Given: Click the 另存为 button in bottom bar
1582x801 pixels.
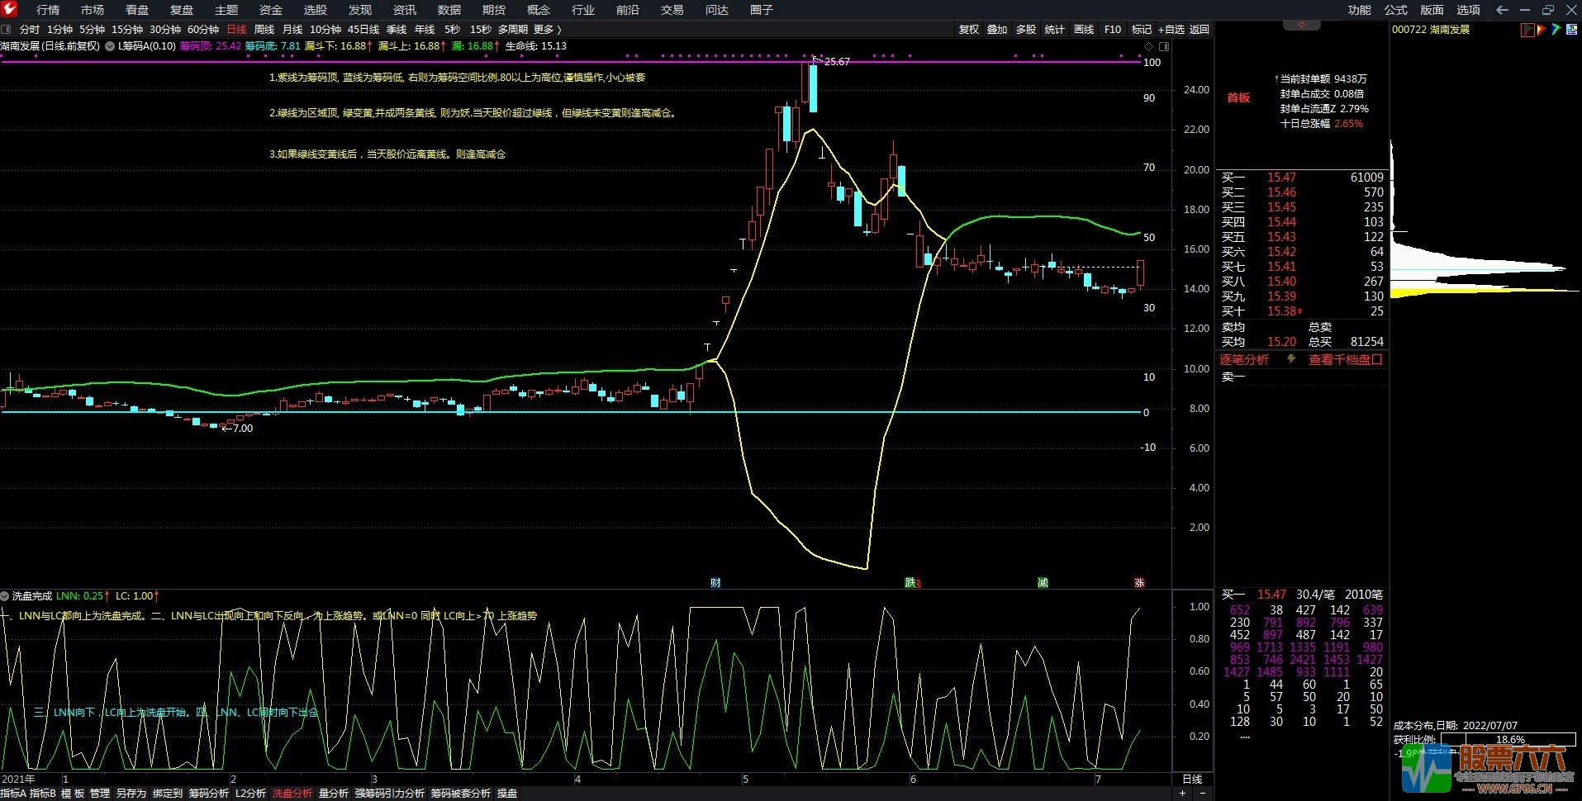Looking at the screenshot, I should [131, 793].
